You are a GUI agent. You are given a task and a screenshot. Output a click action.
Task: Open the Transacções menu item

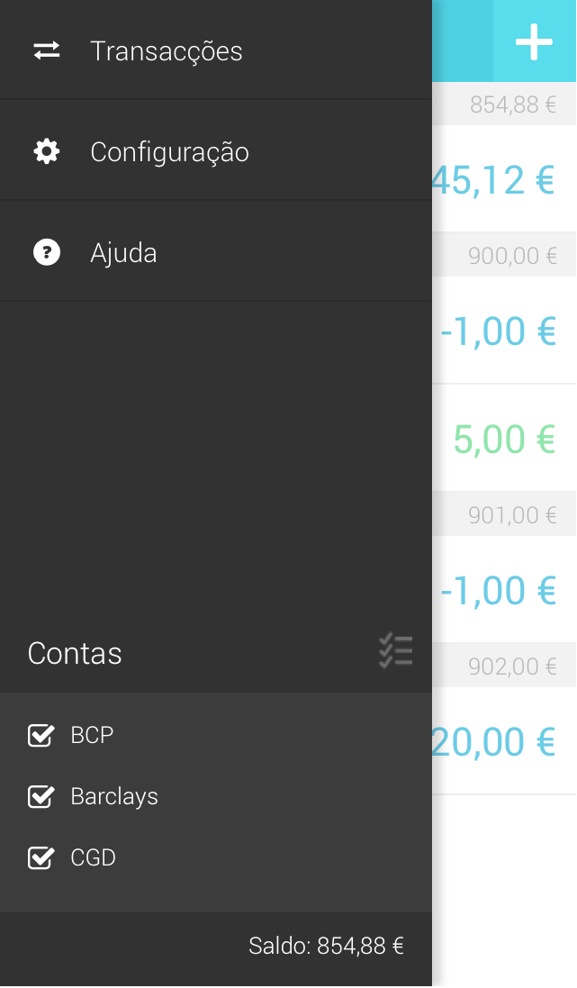[x=167, y=50]
